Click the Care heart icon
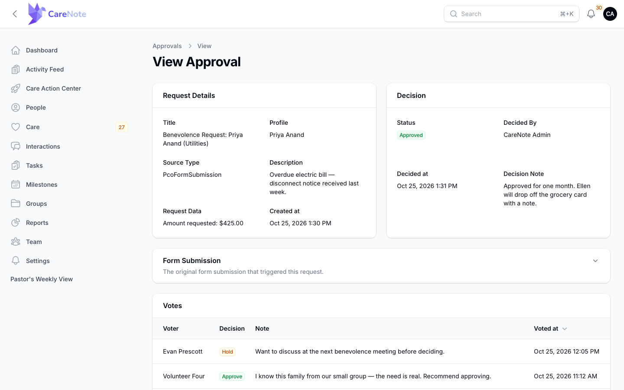This screenshot has width=624, height=390. pos(16,127)
